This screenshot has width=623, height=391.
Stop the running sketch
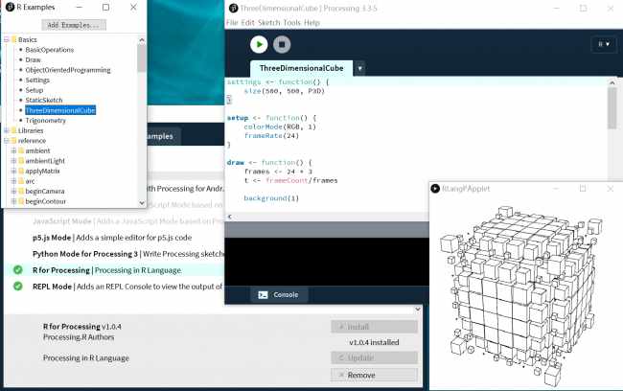click(282, 44)
